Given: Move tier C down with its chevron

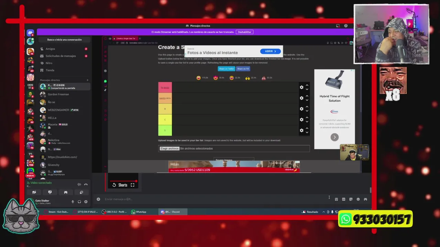Looking at the screenshot, I should [x=307, y=121].
